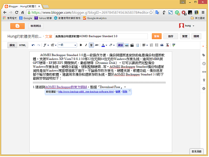Image resolution: width=209 pixels, height=157 pixels.
Task: Click the orange Blogger logo button
Action: 17,26
